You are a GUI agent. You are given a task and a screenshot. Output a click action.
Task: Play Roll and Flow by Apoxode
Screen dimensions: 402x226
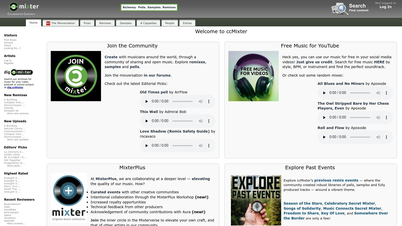point(324,137)
